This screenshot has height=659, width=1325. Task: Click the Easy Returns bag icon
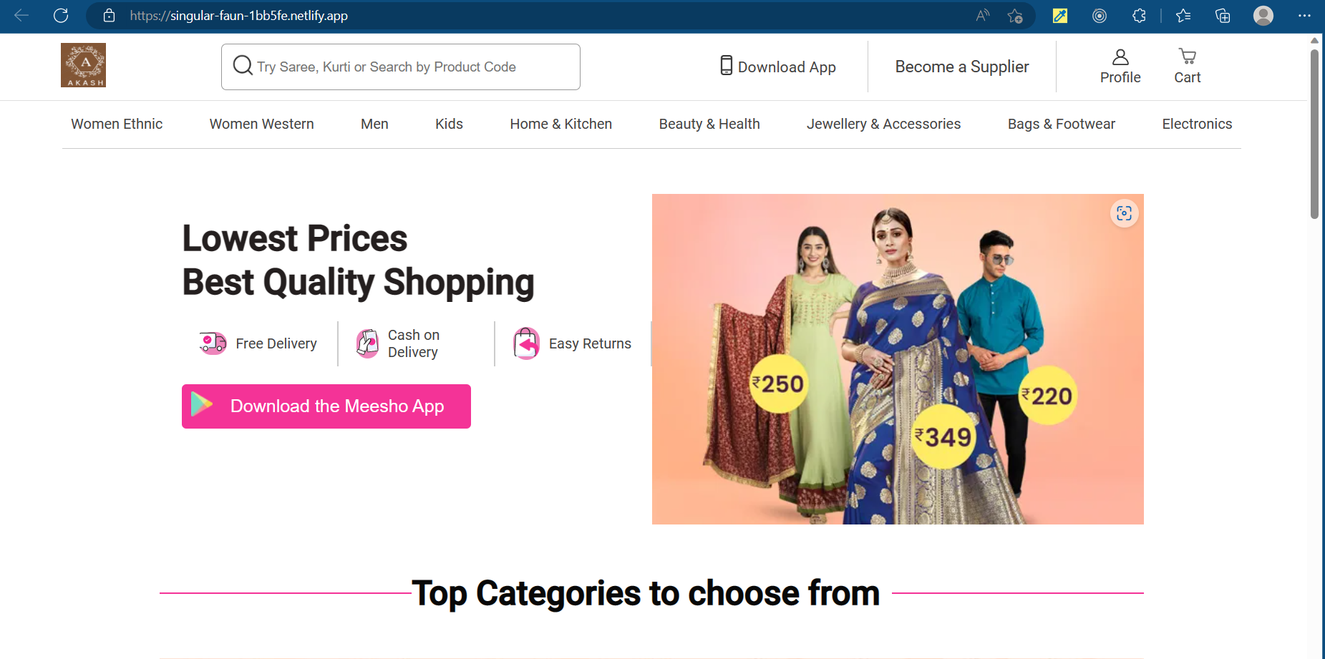(527, 343)
